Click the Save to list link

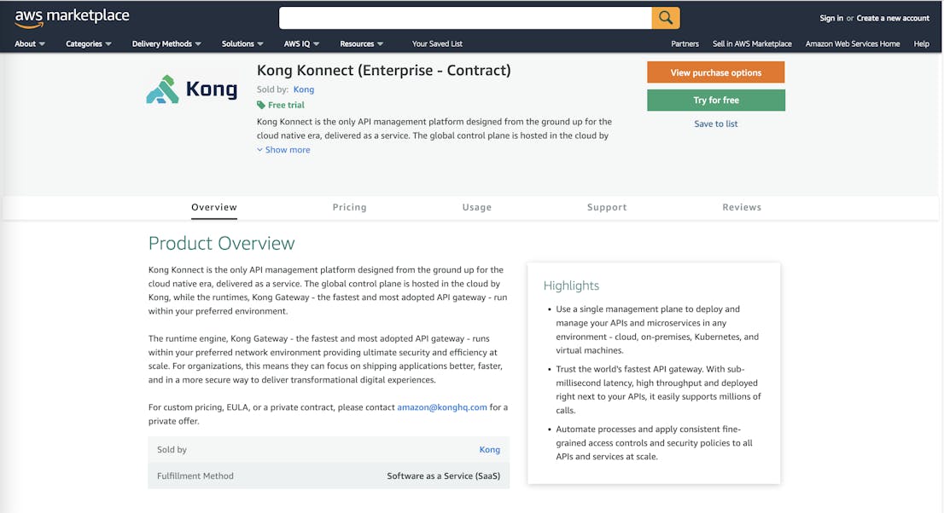click(x=715, y=124)
